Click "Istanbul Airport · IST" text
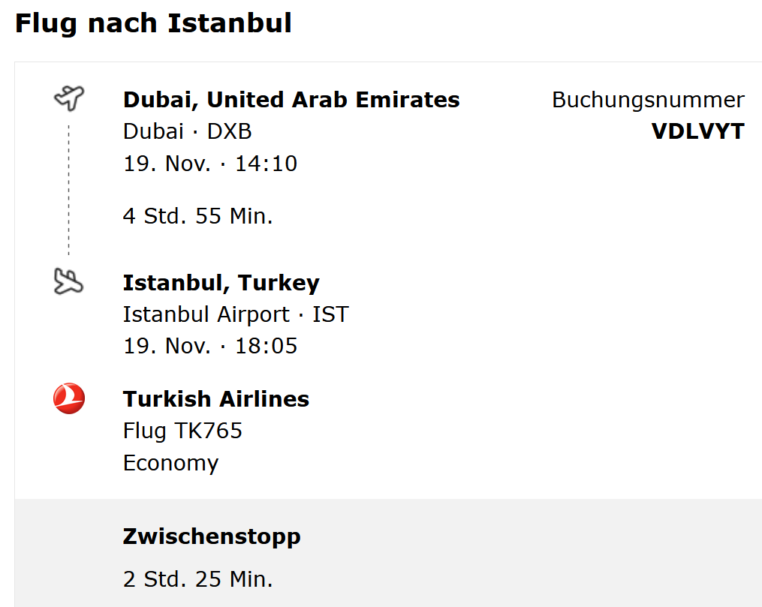 pyautogui.click(x=236, y=314)
